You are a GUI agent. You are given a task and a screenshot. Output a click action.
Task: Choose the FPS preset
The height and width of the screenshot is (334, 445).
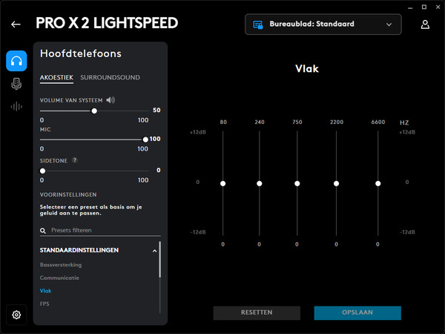click(x=44, y=304)
